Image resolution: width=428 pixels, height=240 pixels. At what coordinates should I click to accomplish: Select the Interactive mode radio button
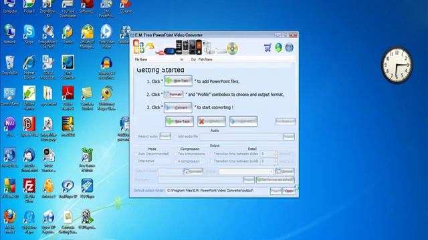coord(136,161)
